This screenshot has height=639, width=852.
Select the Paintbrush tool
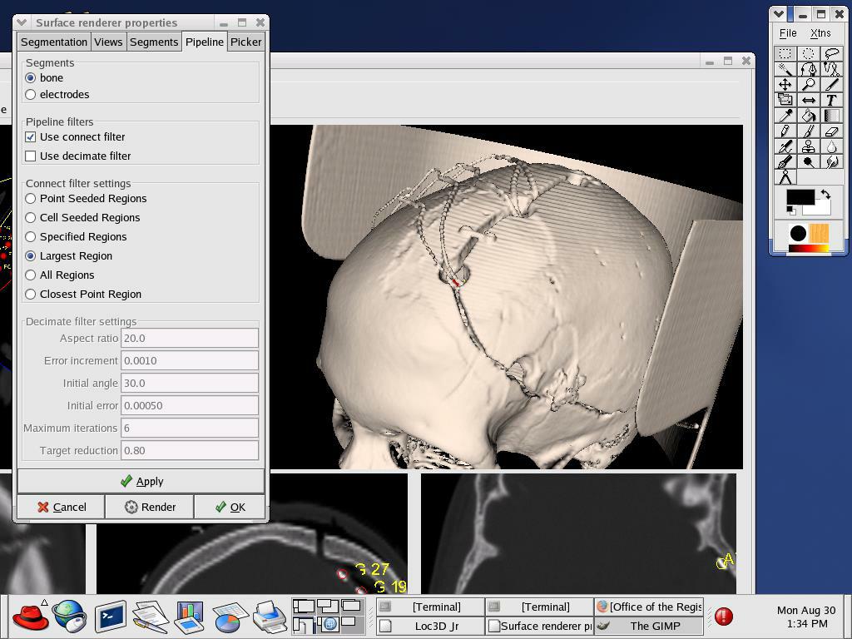(x=809, y=131)
